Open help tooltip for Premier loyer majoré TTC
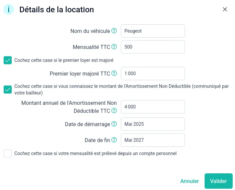The width and height of the screenshot is (235, 190). tap(114, 74)
